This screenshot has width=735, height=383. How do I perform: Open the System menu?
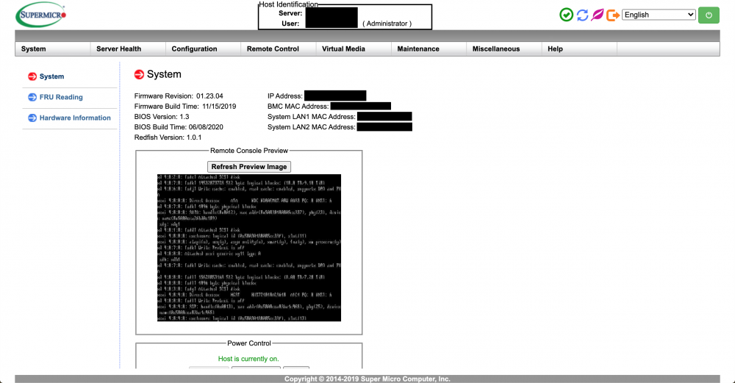[52, 49]
